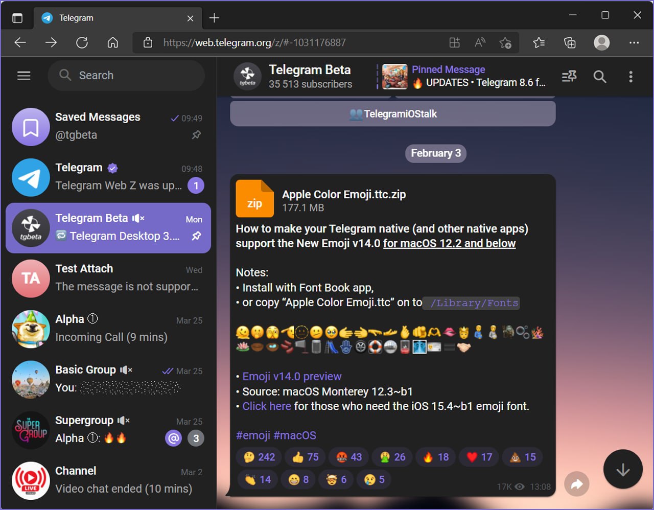Toggle the red heart reaction with 17
The height and width of the screenshot is (510, 654).
(479, 457)
